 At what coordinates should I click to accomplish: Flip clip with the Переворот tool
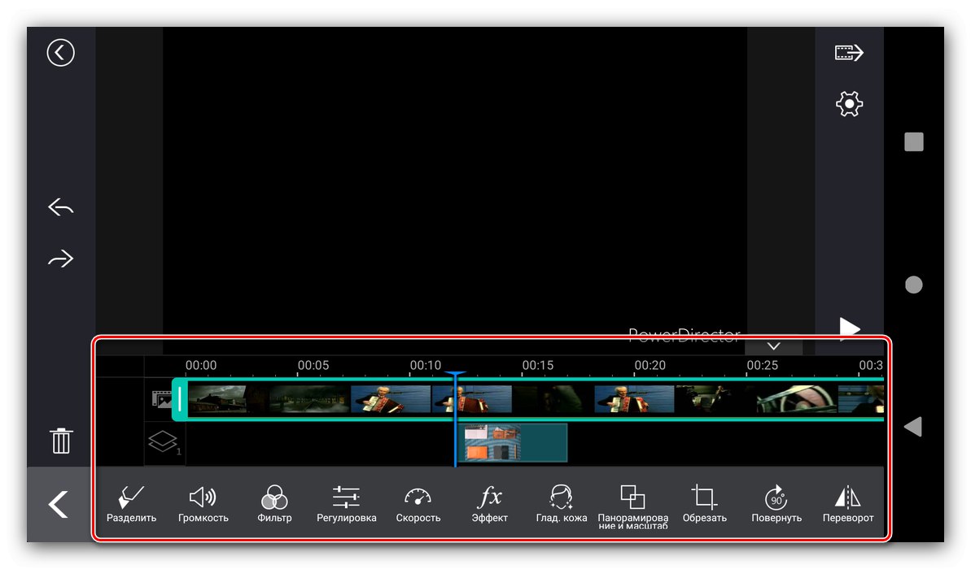848,505
